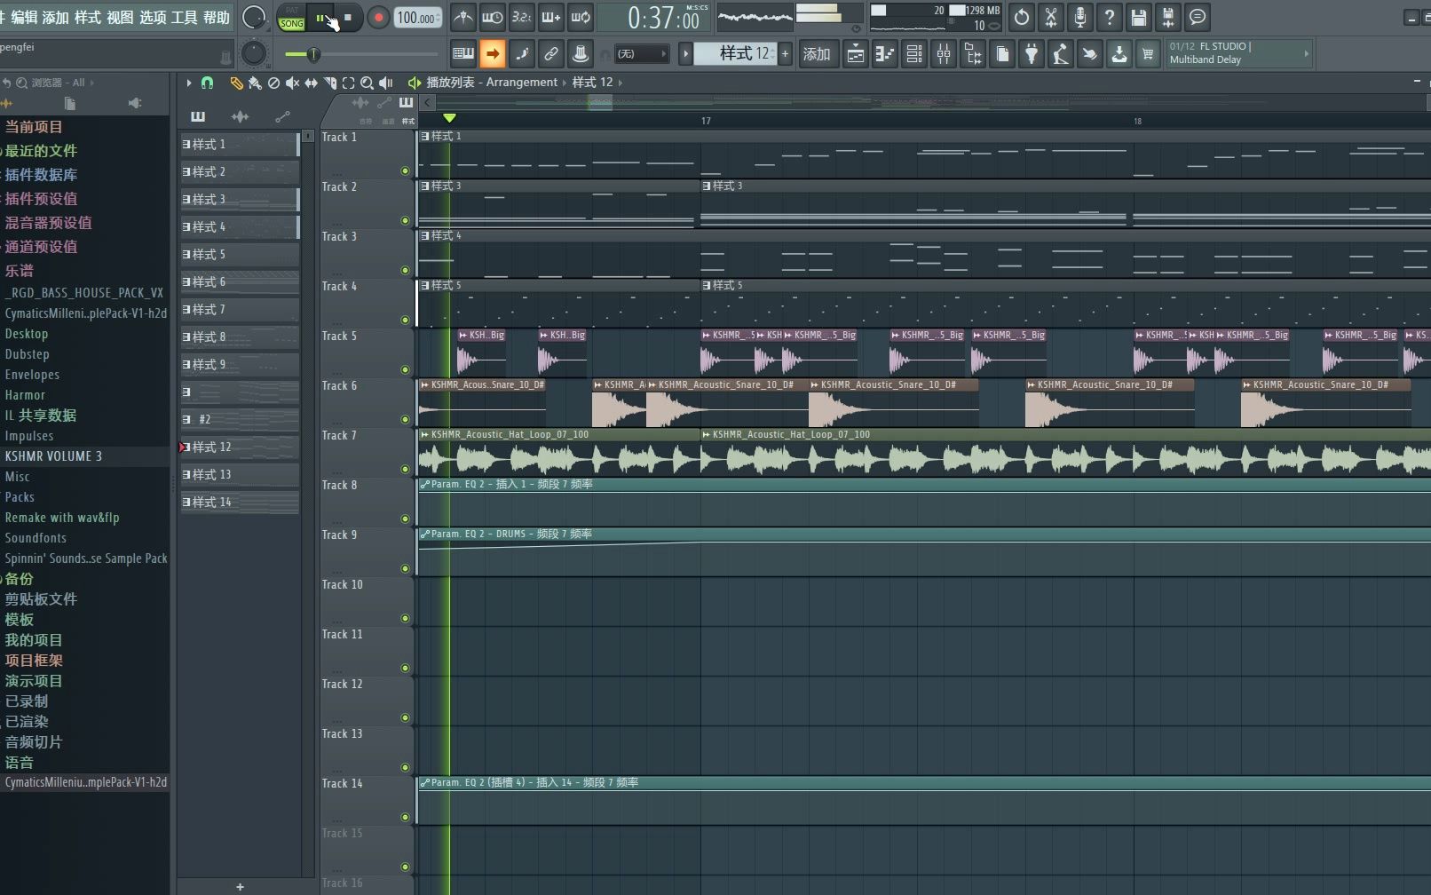Save the project with the floppy icon
Screen dimensions: 1431x895
[1139, 17]
